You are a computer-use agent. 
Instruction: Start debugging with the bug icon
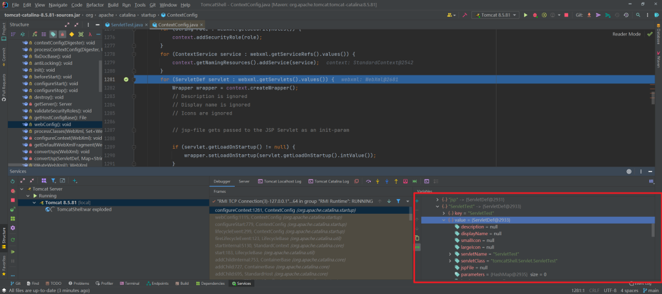[535, 15]
